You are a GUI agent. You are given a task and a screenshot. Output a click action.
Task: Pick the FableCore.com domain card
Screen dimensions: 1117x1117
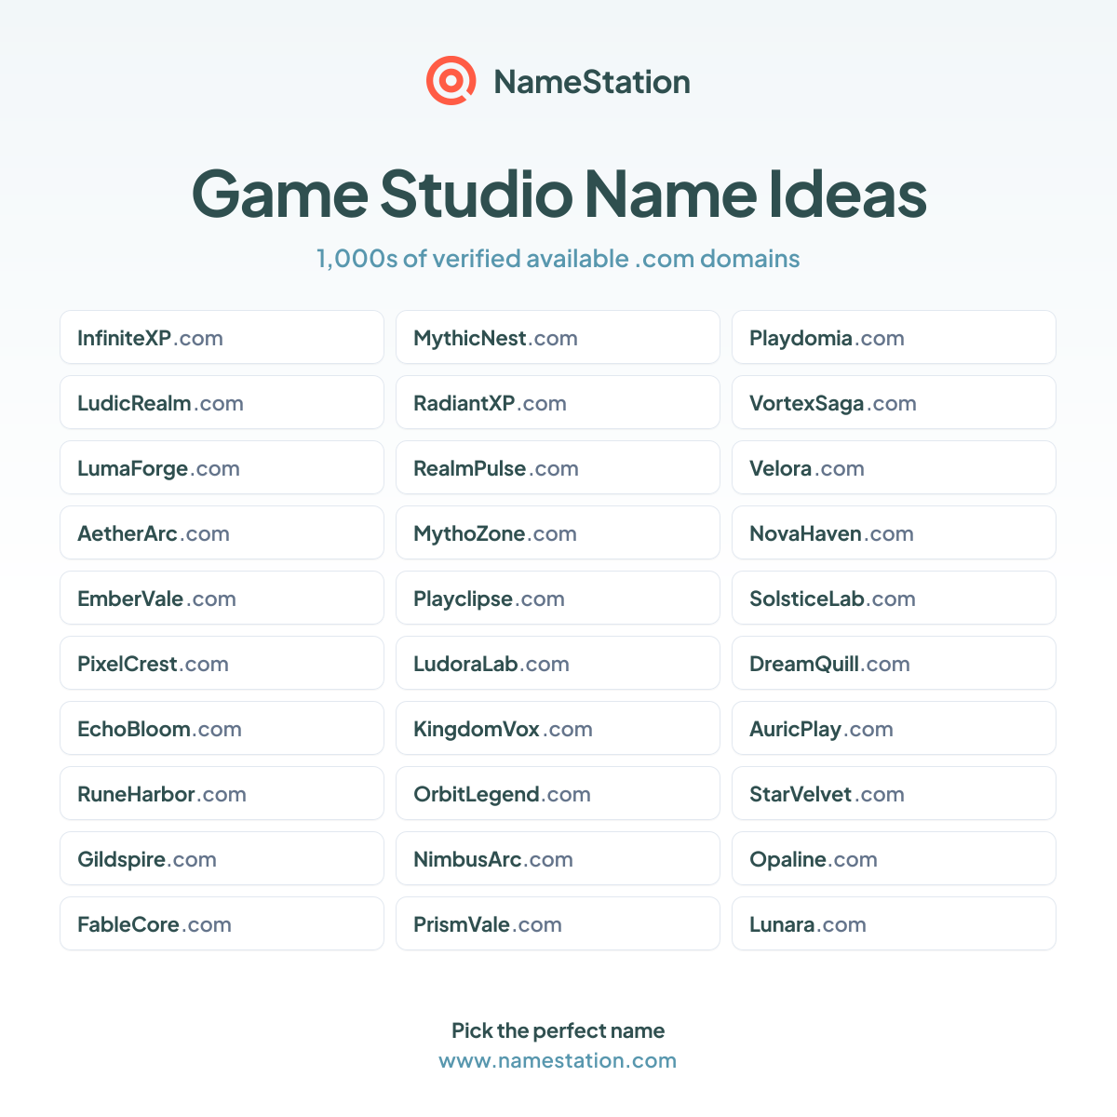tap(222, 923)
